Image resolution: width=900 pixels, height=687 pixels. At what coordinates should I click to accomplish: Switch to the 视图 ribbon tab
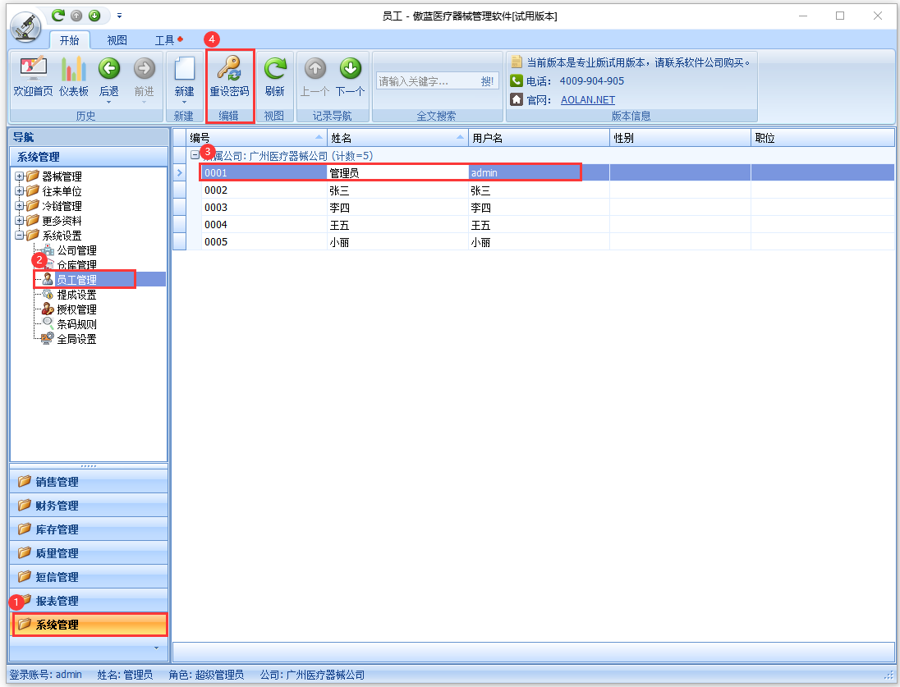coord(117,40)
